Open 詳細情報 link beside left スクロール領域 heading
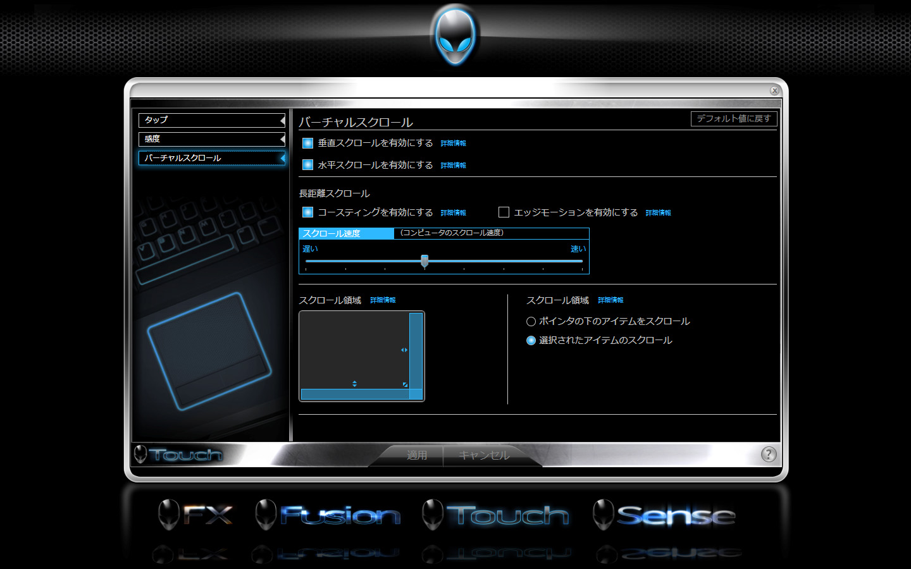The width and height of the screenshot is (911, 569). click(383, 300)
